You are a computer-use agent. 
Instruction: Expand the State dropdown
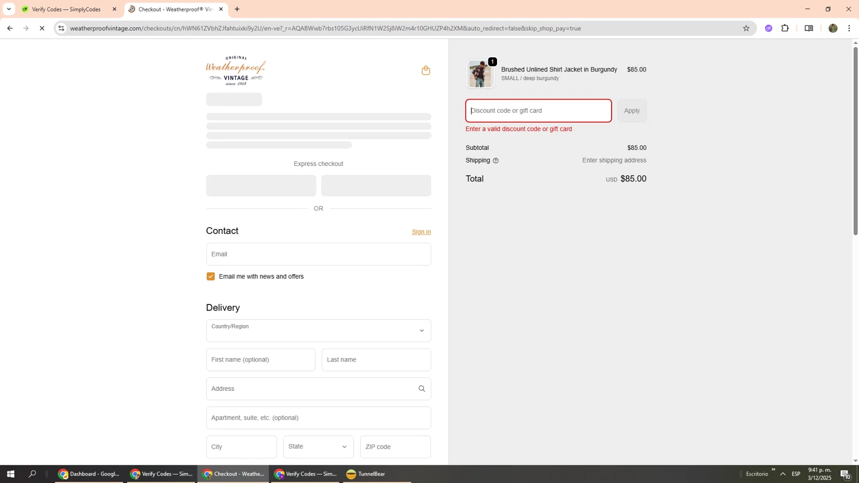[318, 447]
